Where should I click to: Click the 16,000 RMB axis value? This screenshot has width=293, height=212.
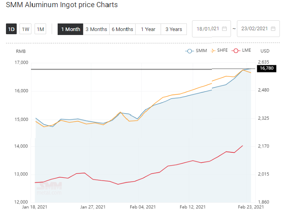tap(21, 91)
